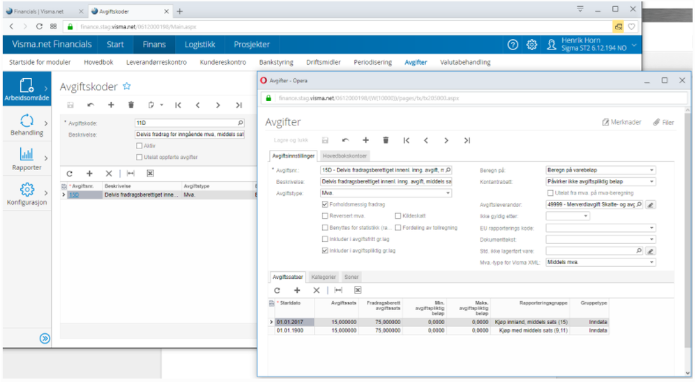Screen dimensions: 696x382
Task: Open EU rapporterings kode dropdown
Action: point(651,228)
